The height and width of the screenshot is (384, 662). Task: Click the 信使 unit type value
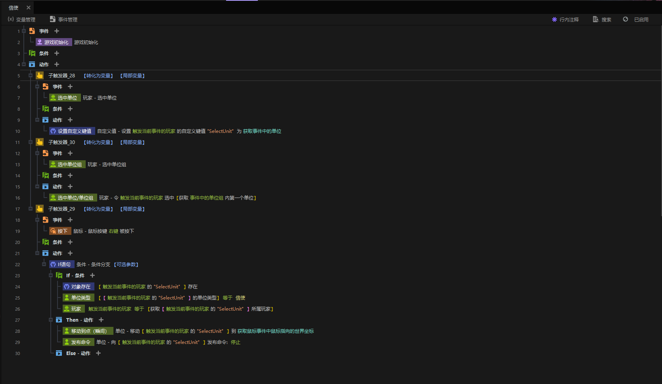click(x=240, y=298)
